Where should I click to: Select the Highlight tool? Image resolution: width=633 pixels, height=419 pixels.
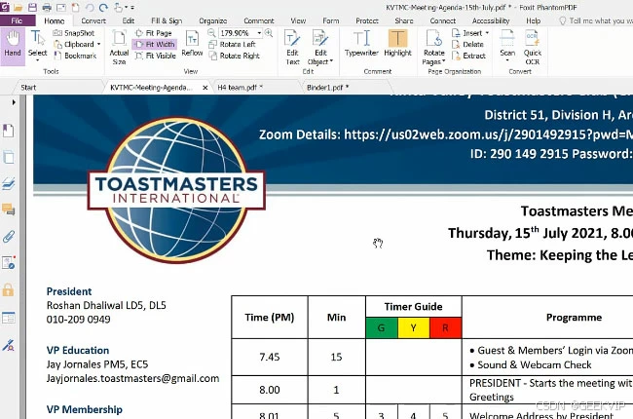(x=397, y=44)
